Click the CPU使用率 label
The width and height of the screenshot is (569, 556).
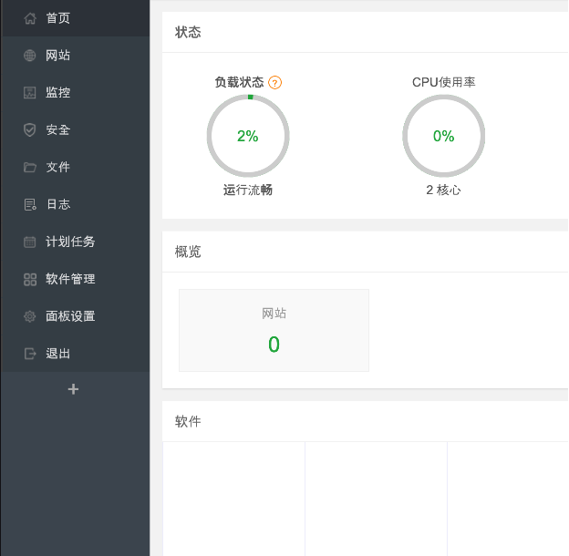tap(444, 82)
